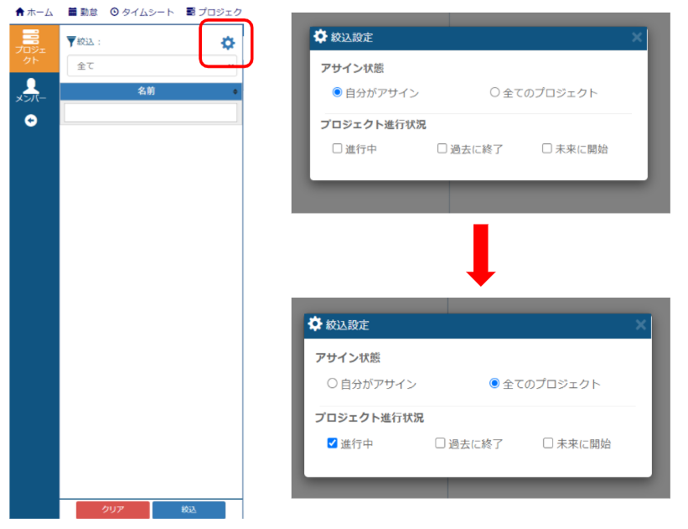Uncheck 進行中 in lower dialog

click(332, 443)
